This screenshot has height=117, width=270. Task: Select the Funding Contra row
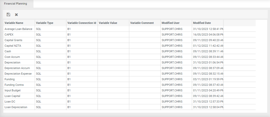(14, 85)
